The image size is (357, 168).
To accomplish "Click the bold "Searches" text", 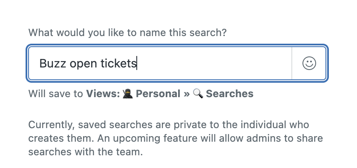I will pos(230,94).
